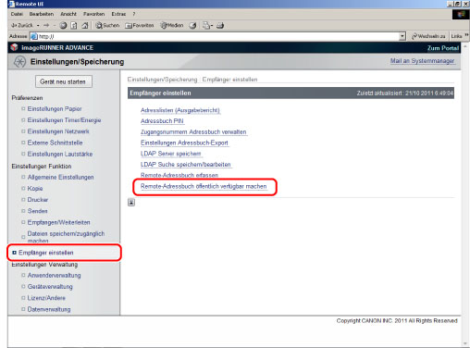Image resolution: width=470 pixels, height=348 pixels.
Task: Click the Remote UI title bar icon
Action: click(11, 4)
